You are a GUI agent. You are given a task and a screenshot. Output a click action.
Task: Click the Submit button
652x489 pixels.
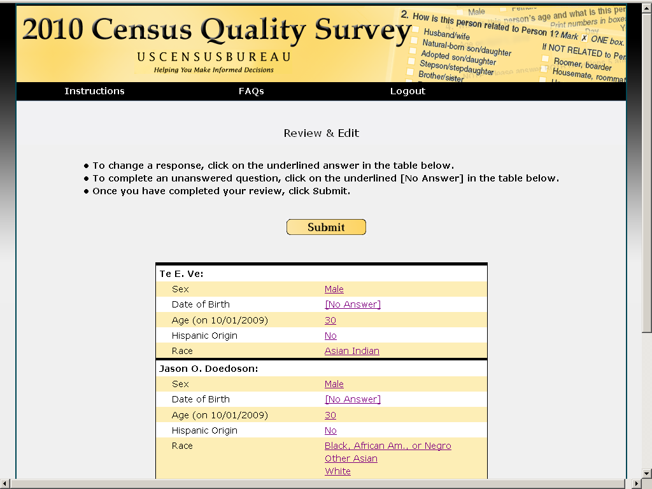click(326, 227)
